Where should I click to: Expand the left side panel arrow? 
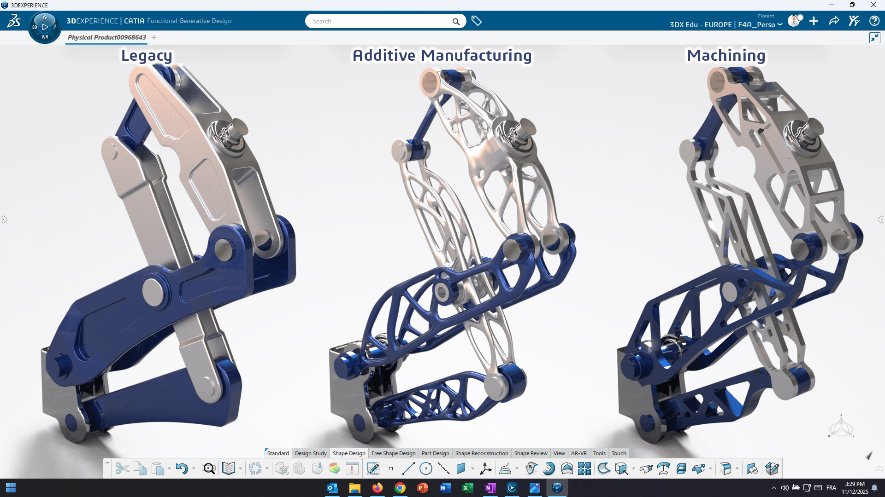click(x=5, y=220)
